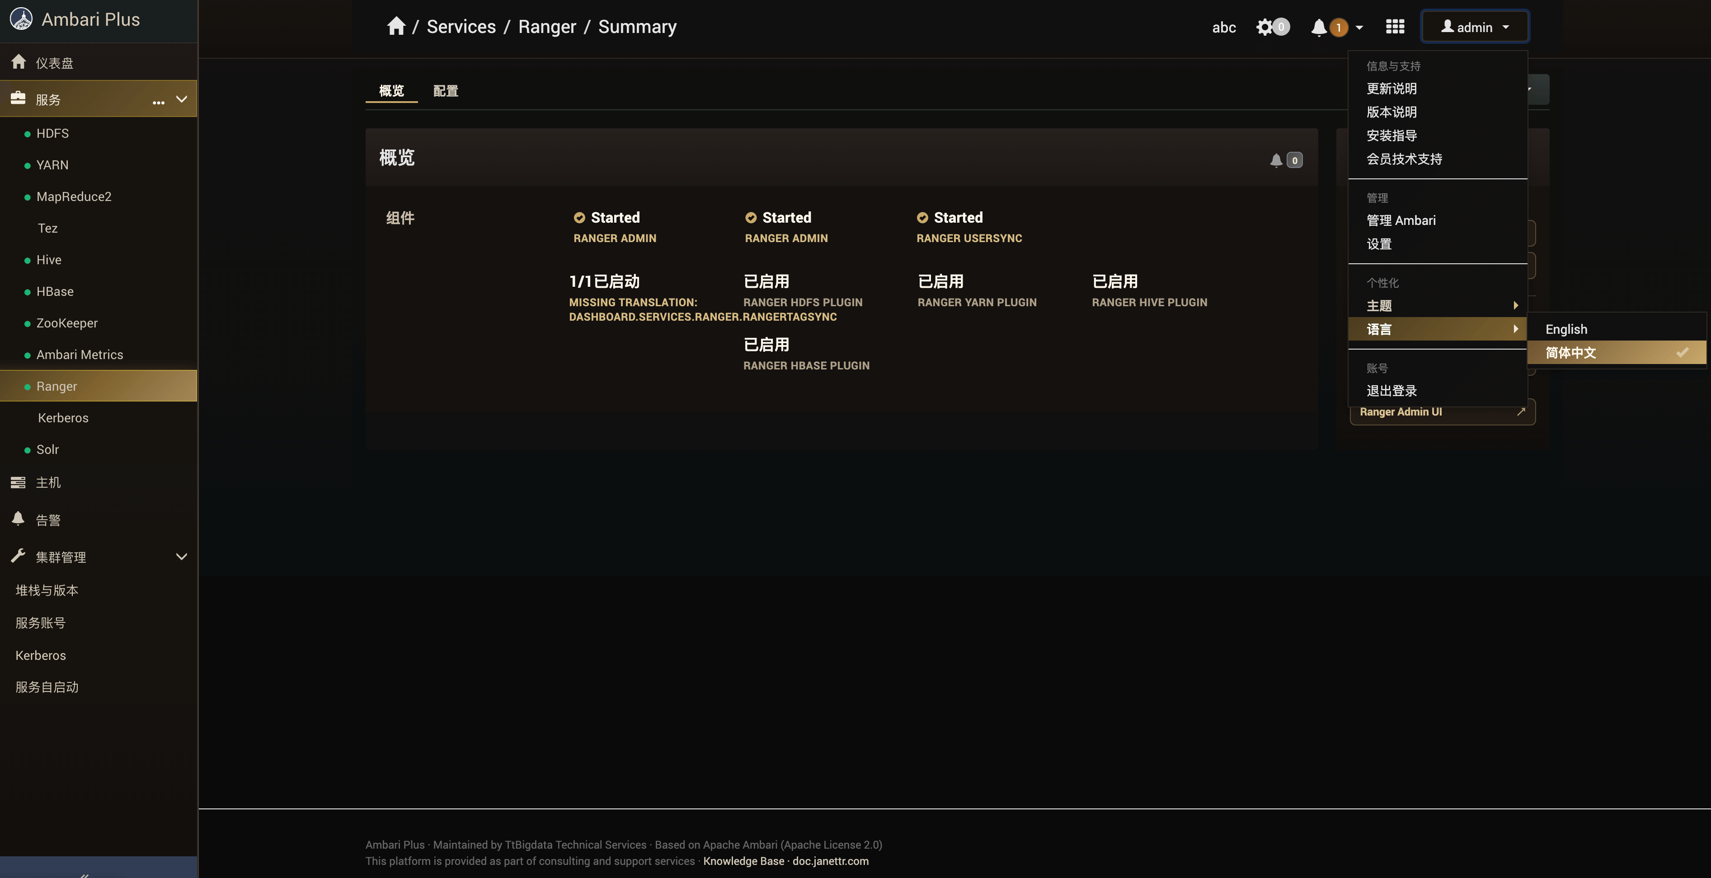
Task: Open the admin user dropdown
Action: tap(1474, 27)
